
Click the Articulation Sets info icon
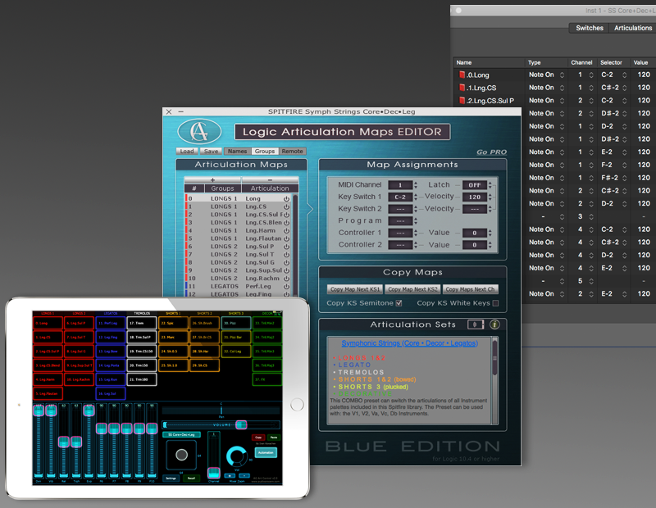[494, 324]
